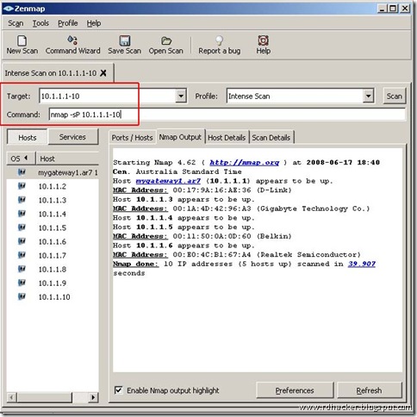Open the Help menu
The height and width of the screenshot is (417, 417).
point(94,23)
